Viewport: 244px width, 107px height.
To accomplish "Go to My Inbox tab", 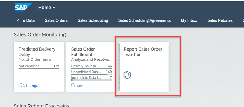I will pos(189,20).
